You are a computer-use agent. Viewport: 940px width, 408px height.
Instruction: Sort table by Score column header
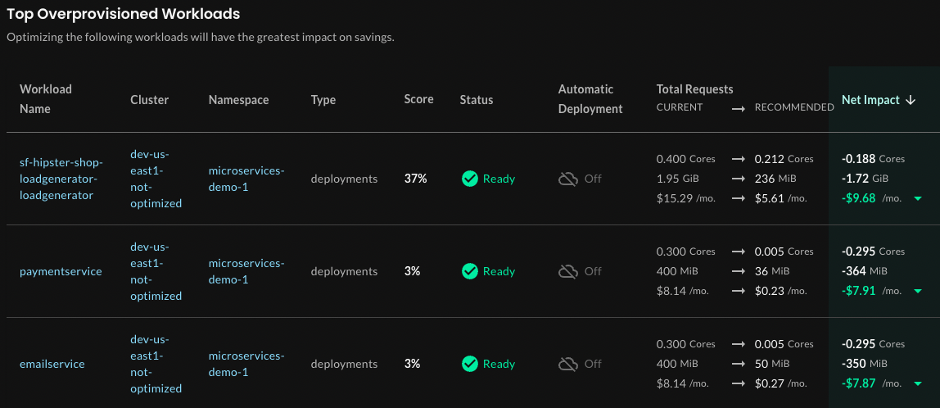coord(418,99)
